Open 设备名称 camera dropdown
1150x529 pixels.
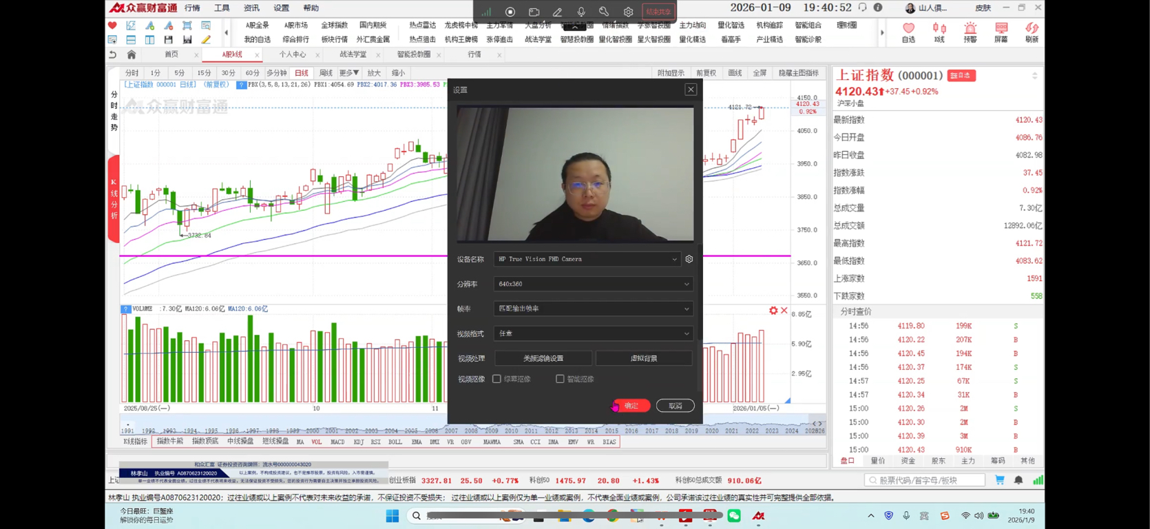tap(587, 259)
